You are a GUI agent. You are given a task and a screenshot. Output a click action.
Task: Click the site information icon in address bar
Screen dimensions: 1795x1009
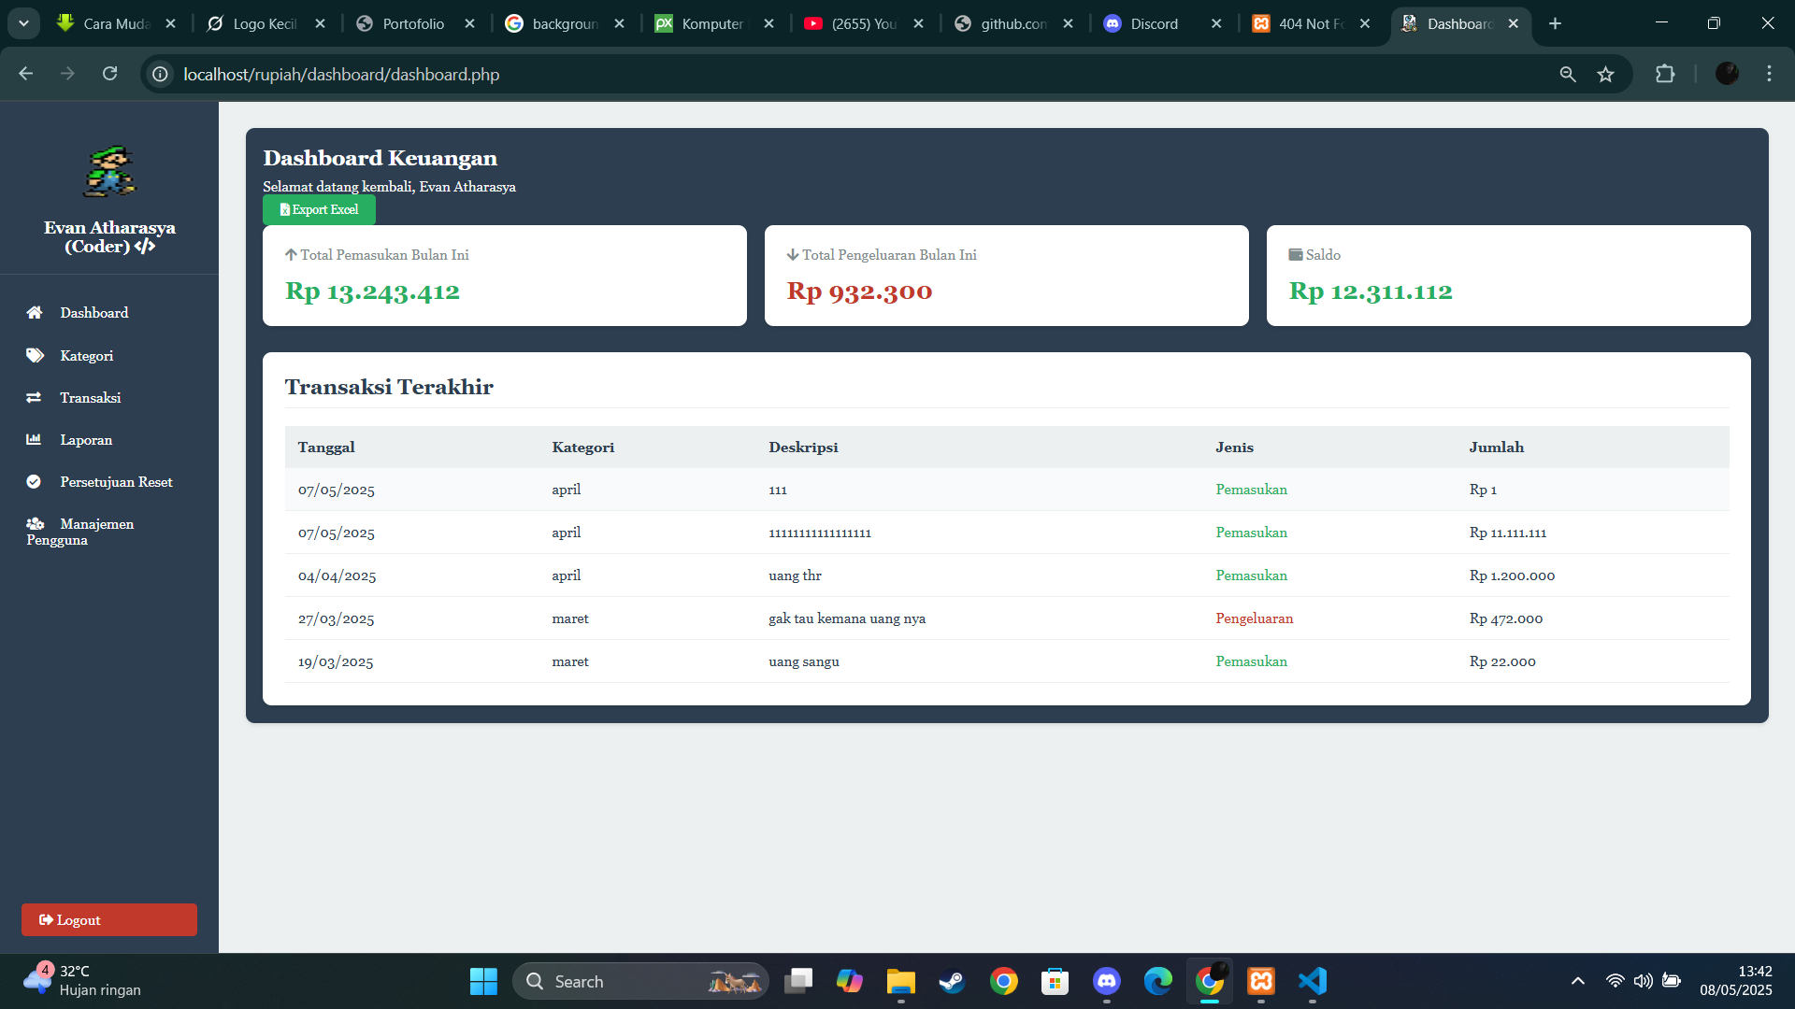[161, 74]
